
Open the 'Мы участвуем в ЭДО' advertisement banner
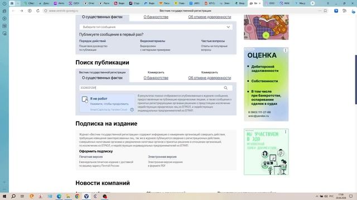pyautogui.click(x=266, y=152)
